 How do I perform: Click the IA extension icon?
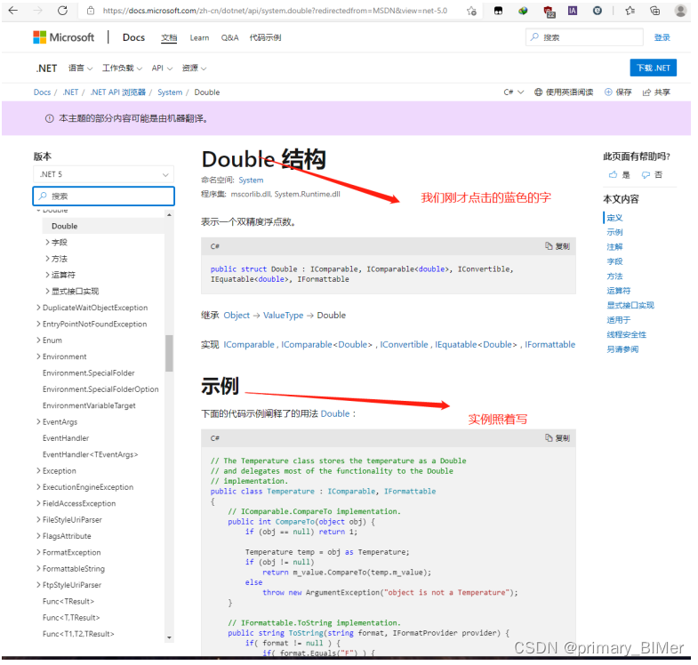point(573,11)
